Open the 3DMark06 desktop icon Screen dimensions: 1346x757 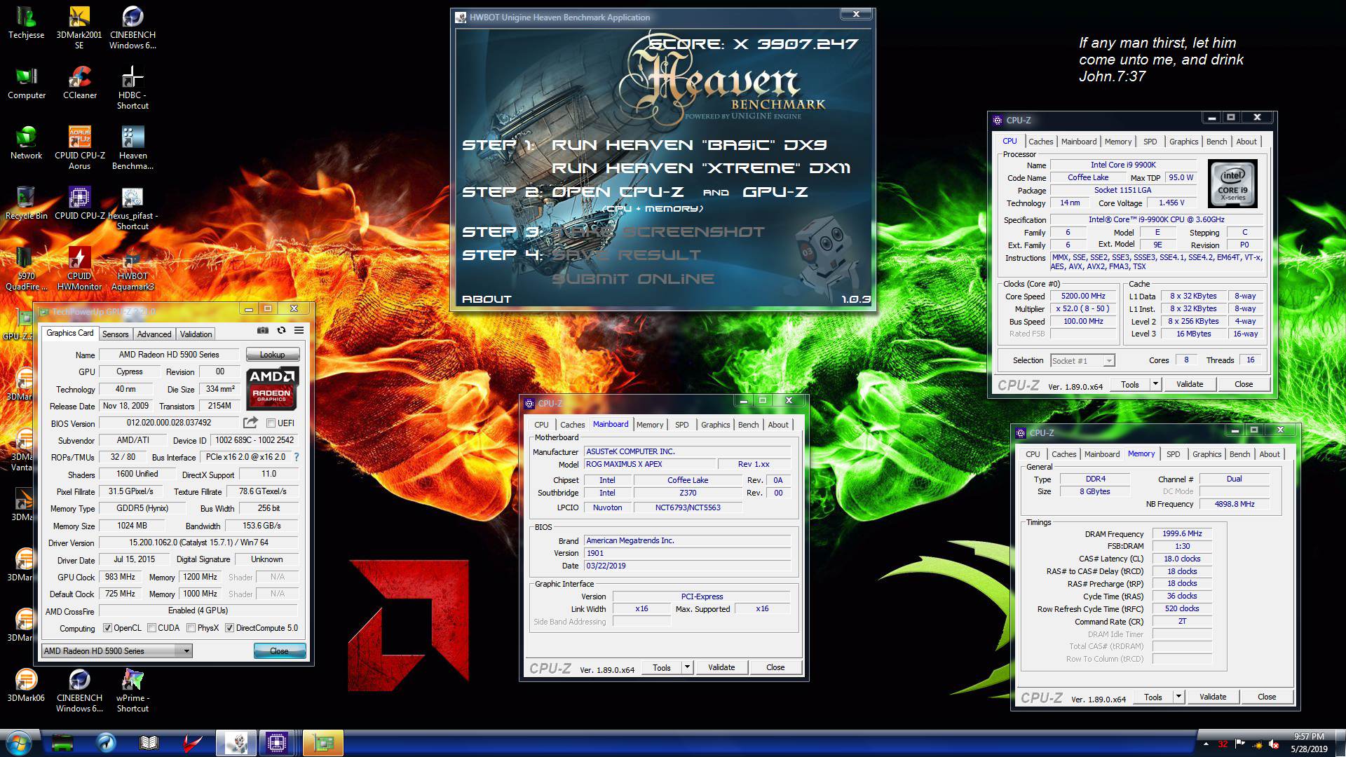coord(26,685)
